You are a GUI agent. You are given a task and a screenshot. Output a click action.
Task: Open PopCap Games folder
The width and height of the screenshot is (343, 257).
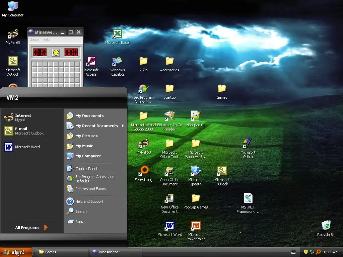196,201
